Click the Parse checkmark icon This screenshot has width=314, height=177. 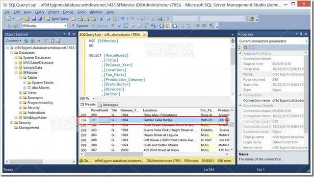[119, 26]
